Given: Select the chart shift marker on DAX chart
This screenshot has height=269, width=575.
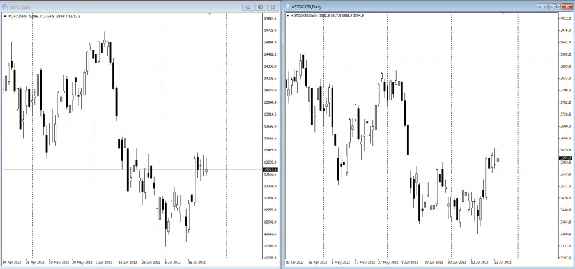Looking at the screenshot, I should (210, 14).
